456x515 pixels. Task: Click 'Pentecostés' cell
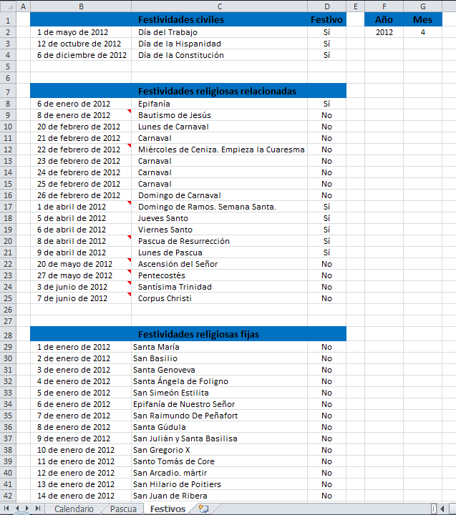coord(220,275)
